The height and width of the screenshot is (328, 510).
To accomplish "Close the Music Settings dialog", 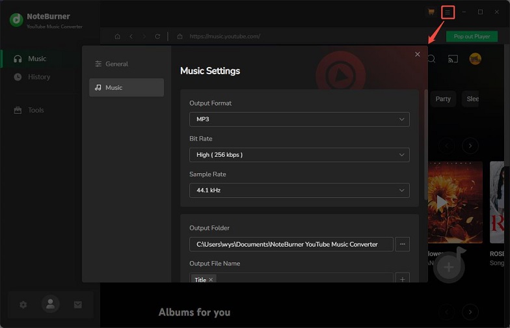I will (418, 55).
